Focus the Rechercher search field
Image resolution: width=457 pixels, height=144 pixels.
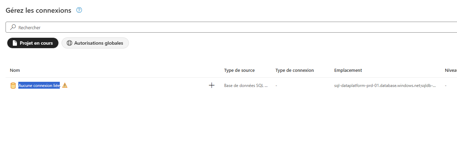[231, 27]
